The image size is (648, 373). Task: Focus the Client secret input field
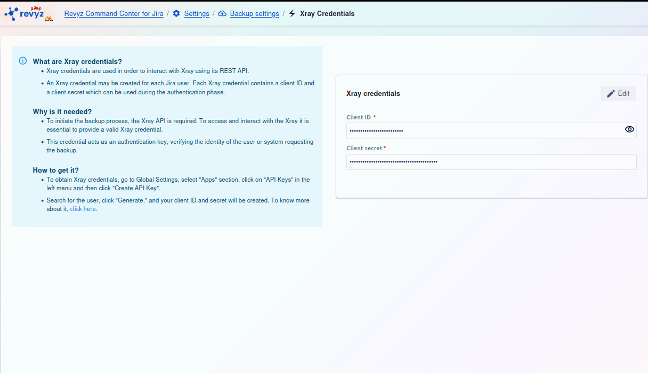click(x=490, y=162)
